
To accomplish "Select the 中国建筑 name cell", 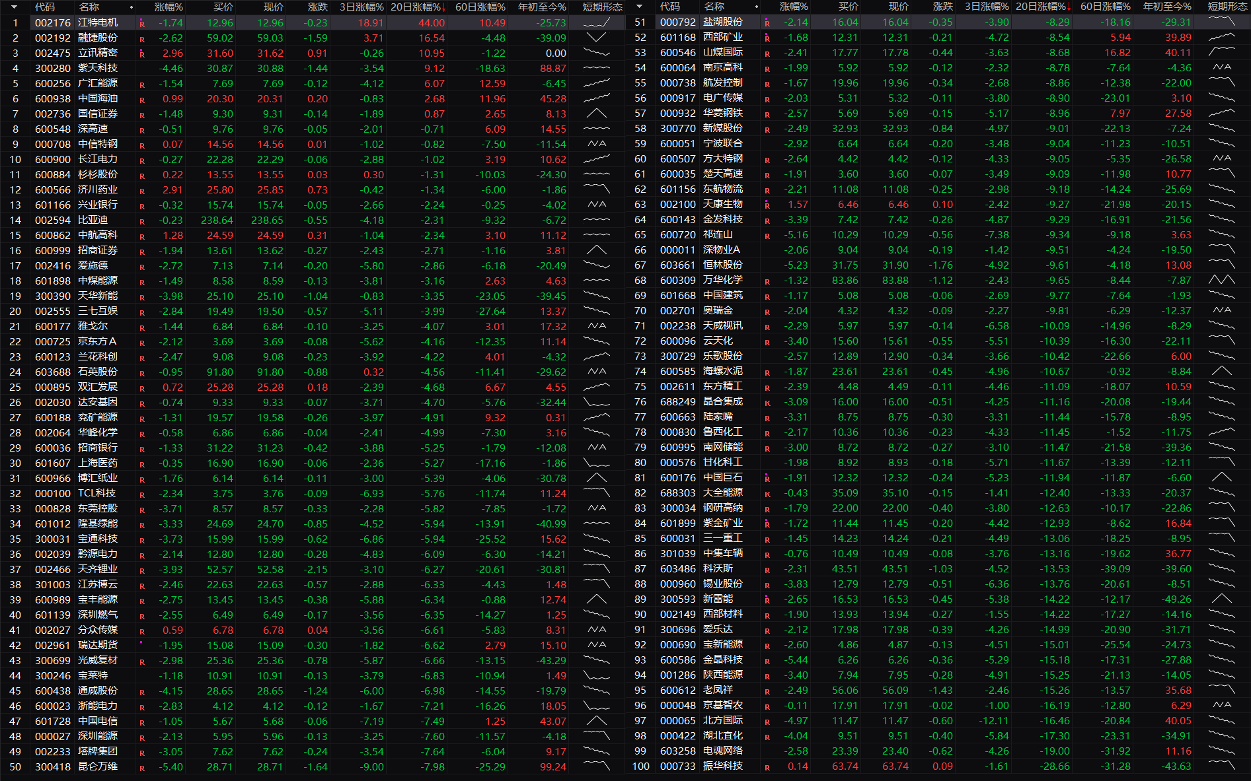I will coord(723,295).
